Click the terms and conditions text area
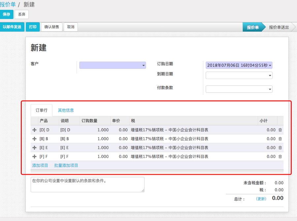297x221 pixels. [87, 185]
